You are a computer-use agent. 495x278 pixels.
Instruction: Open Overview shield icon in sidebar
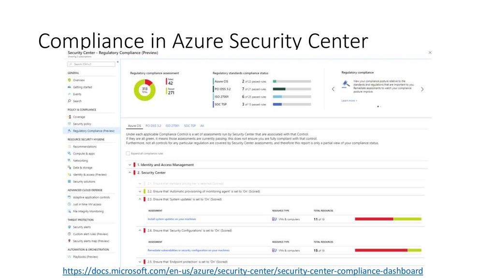[x=70, y=80]
